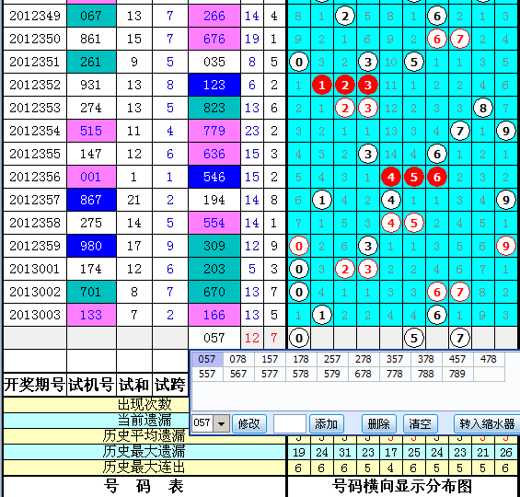The width and height of the screenshot is (520, 497).
Task: Click circled 0 in the prediction row
Action: click(x=299, y=338)
